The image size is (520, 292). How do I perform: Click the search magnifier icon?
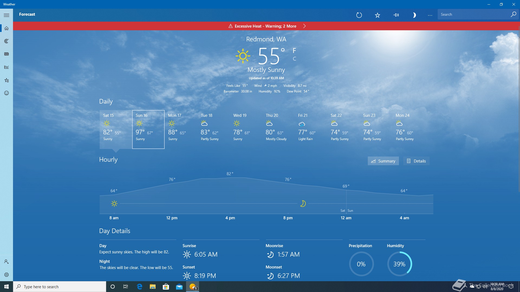pos(513,14)
